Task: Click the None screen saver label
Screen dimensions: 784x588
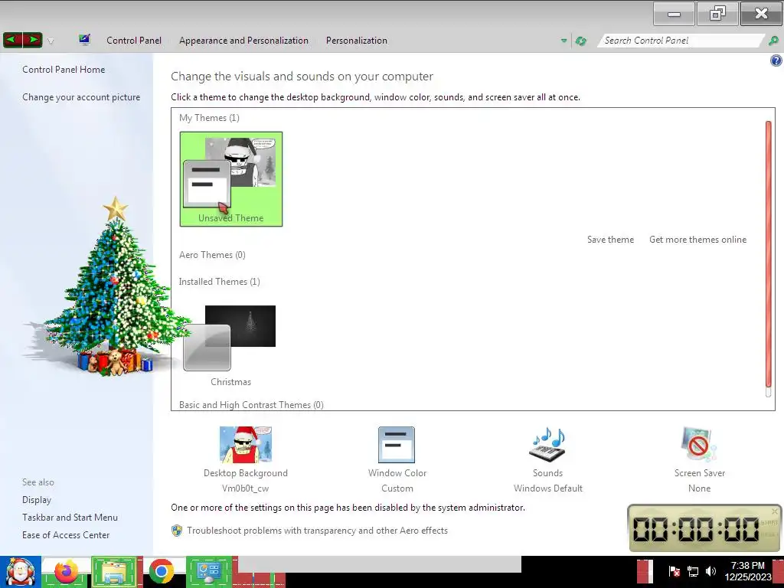Action: pos(699,488)
